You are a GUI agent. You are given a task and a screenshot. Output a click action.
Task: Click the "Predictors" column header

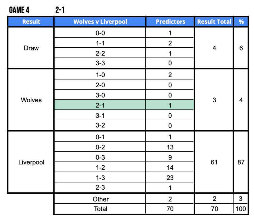pos(170,22)
